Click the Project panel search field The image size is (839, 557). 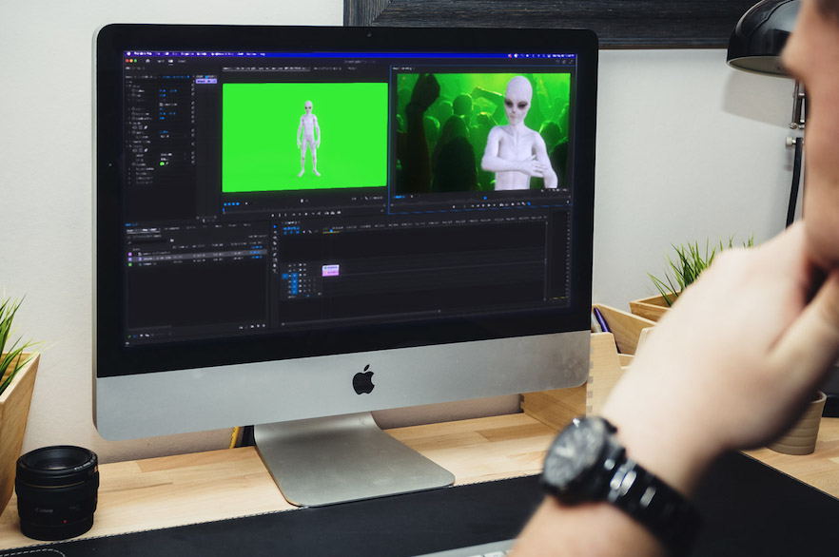click(147, 242)
